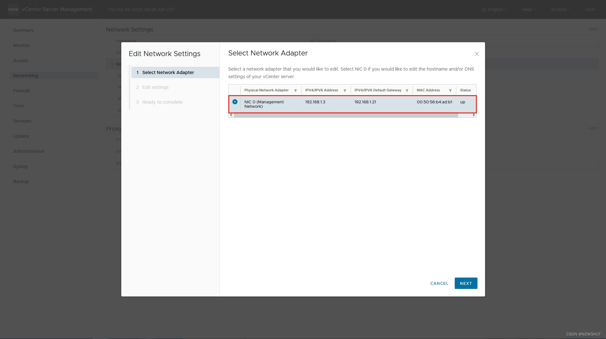Screen dimensions: 606x339
Task: Open the Syslog page in sidebar
Action: (20, 166)
